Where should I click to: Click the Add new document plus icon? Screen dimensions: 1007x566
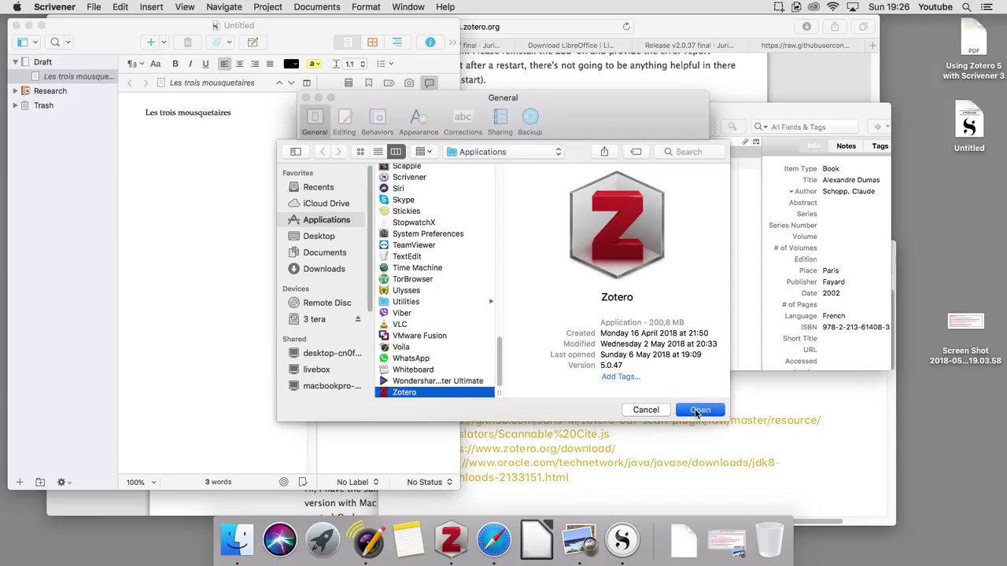coord(150,42)
